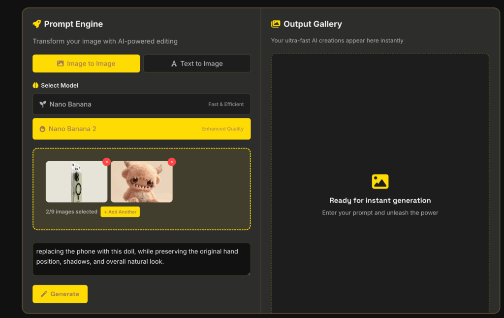
Task: Click the seedling icon on Nano Banana
Action: [x=43, y=105]
